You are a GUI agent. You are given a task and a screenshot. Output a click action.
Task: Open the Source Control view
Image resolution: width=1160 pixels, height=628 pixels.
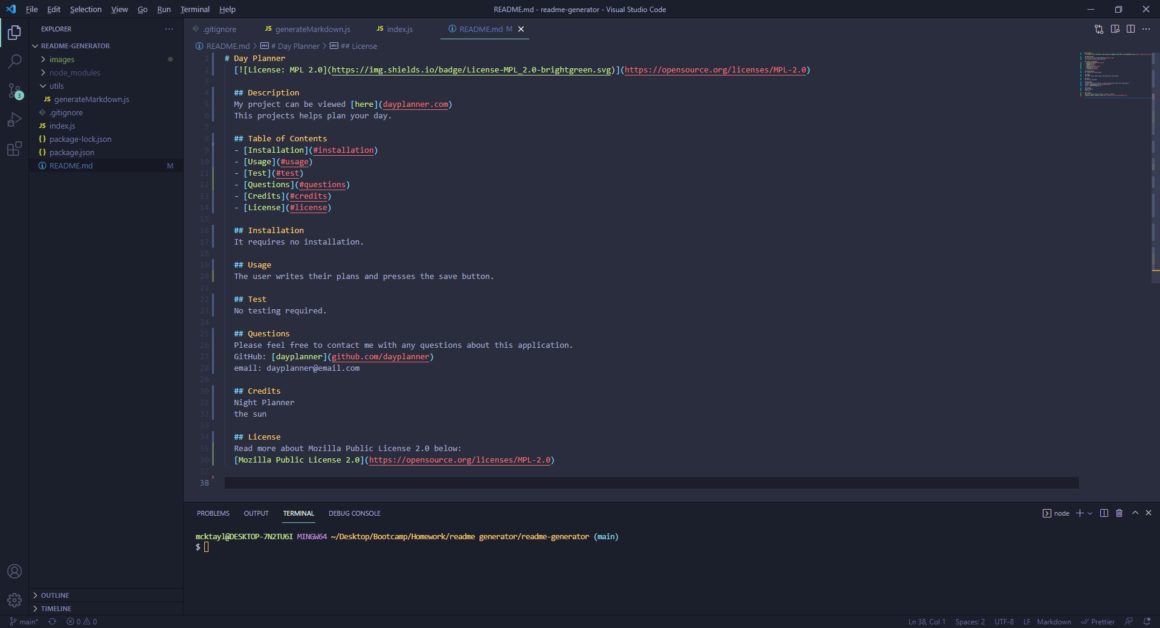click(14, 91)
